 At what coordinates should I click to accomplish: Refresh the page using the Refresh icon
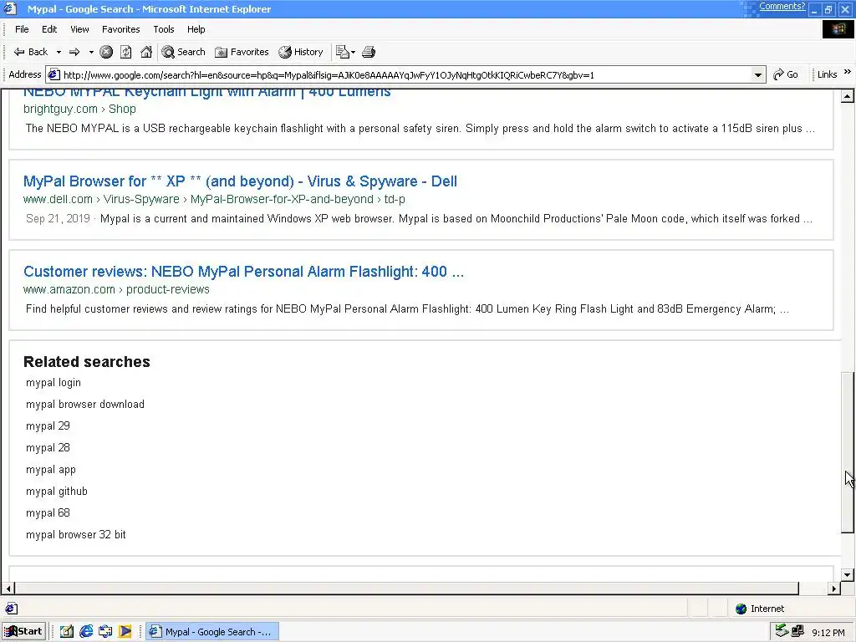click(x=125, y=52)
